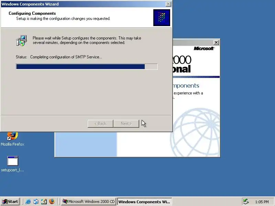Viewport: 275px width, 206px height.
Task: Open the Start menu
Action: click(10, 202)
